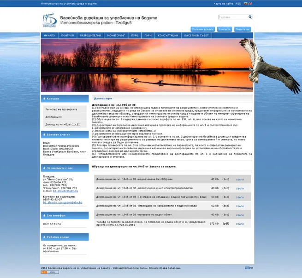The image size is (302, 278).
Task: Click the English flag language icon
Action: pyautogui.click(x=250, y=4)
